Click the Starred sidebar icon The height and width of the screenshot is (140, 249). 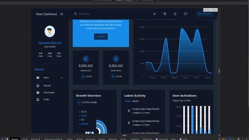pyautogui.click(x=38, y=86)
